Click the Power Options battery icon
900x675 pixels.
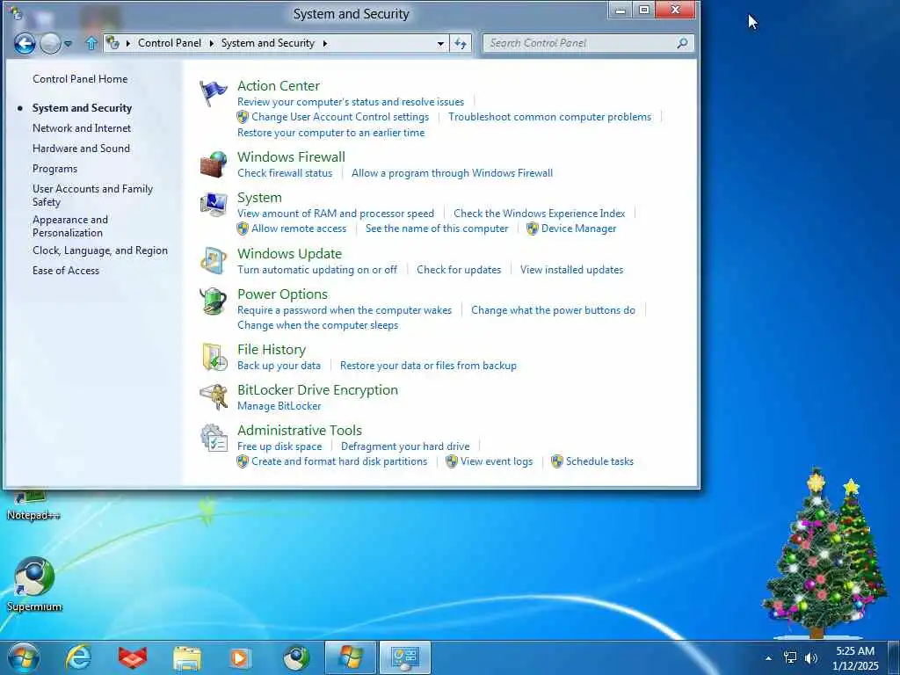coord(214,301)
